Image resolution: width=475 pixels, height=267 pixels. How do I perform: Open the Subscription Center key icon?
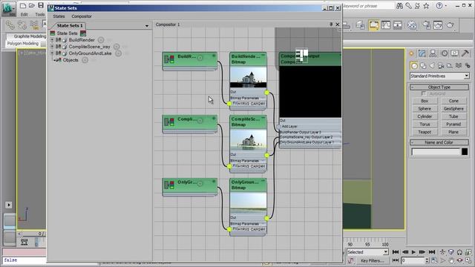pyautogui.click(x=408, y=6)
